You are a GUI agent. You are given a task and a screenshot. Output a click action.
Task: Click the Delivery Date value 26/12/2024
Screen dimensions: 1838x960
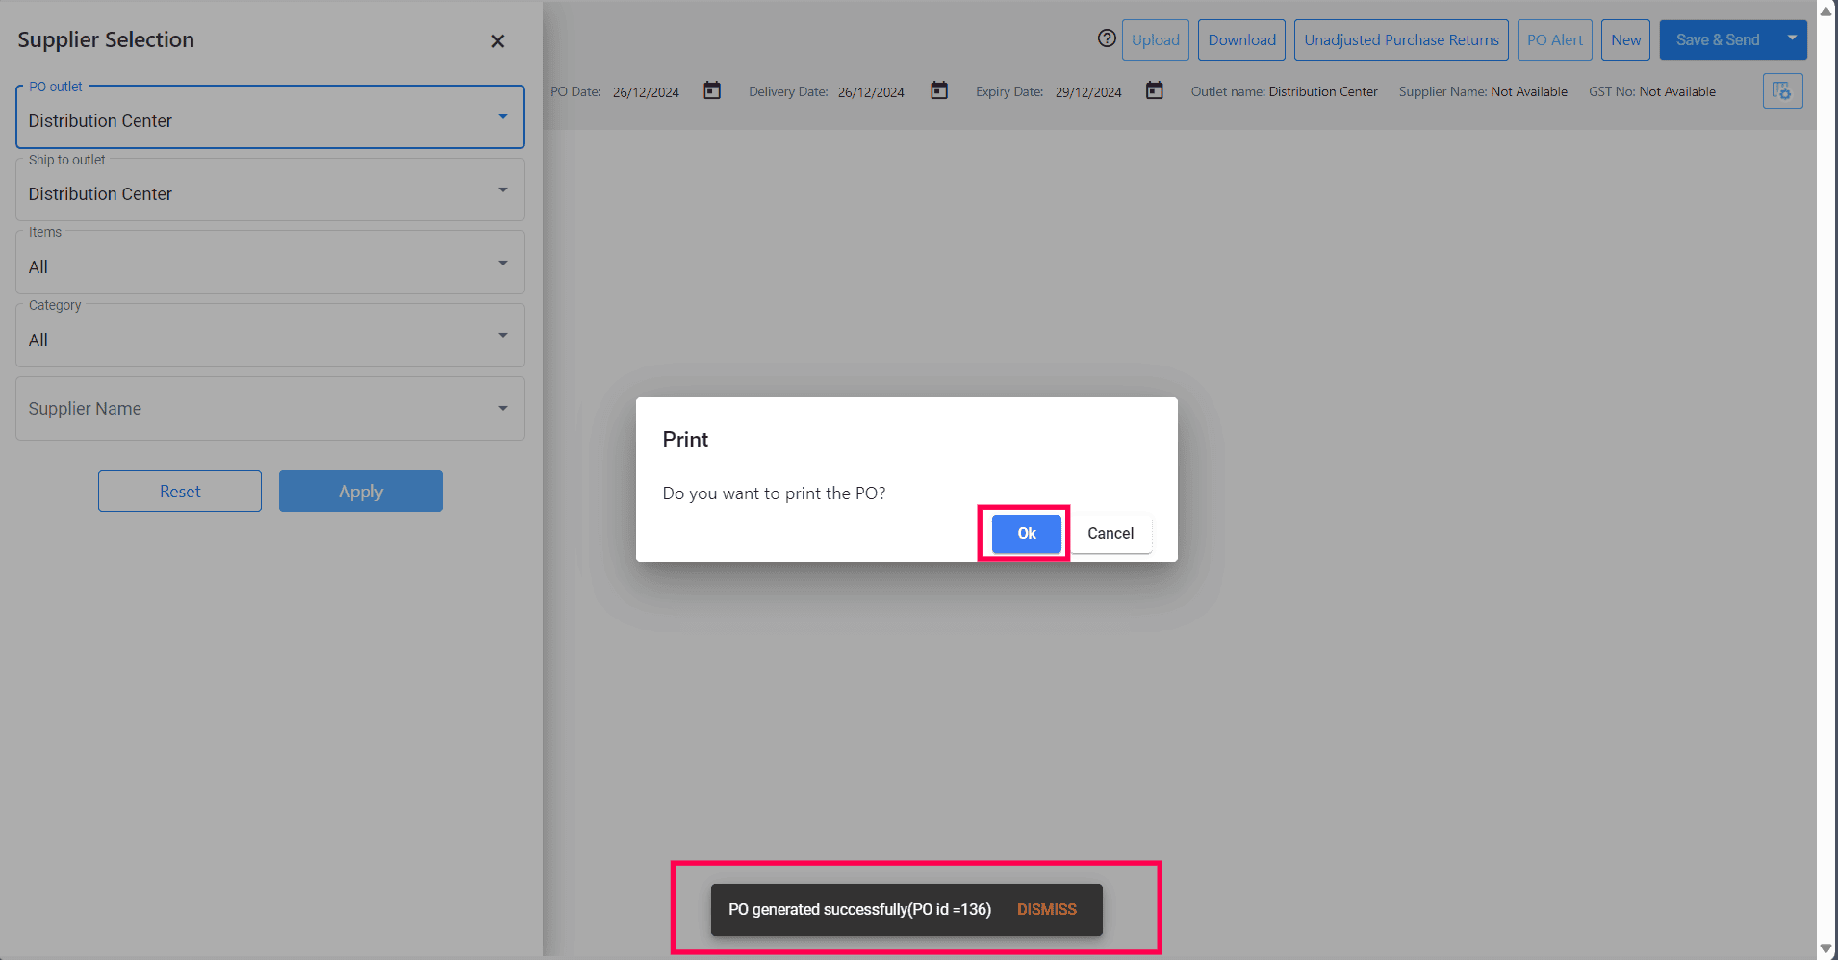tap(871, 92)
